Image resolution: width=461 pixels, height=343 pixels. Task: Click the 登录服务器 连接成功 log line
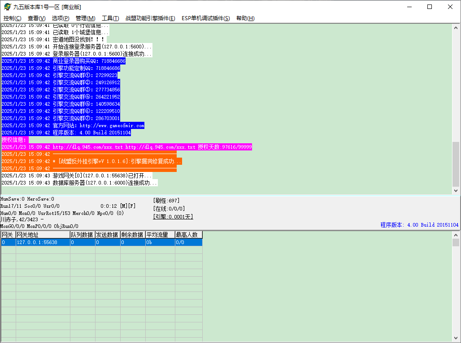point(77,54)
